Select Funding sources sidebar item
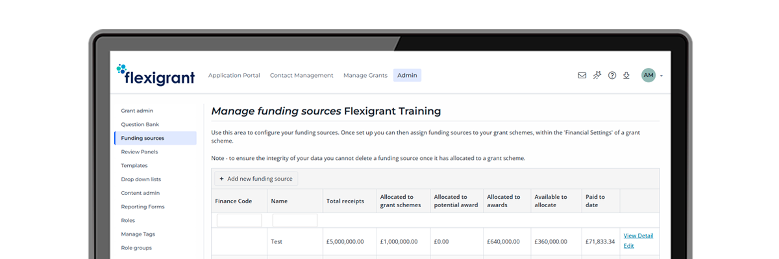The height and width of the screenshot is (259, 779). (155, 138)
